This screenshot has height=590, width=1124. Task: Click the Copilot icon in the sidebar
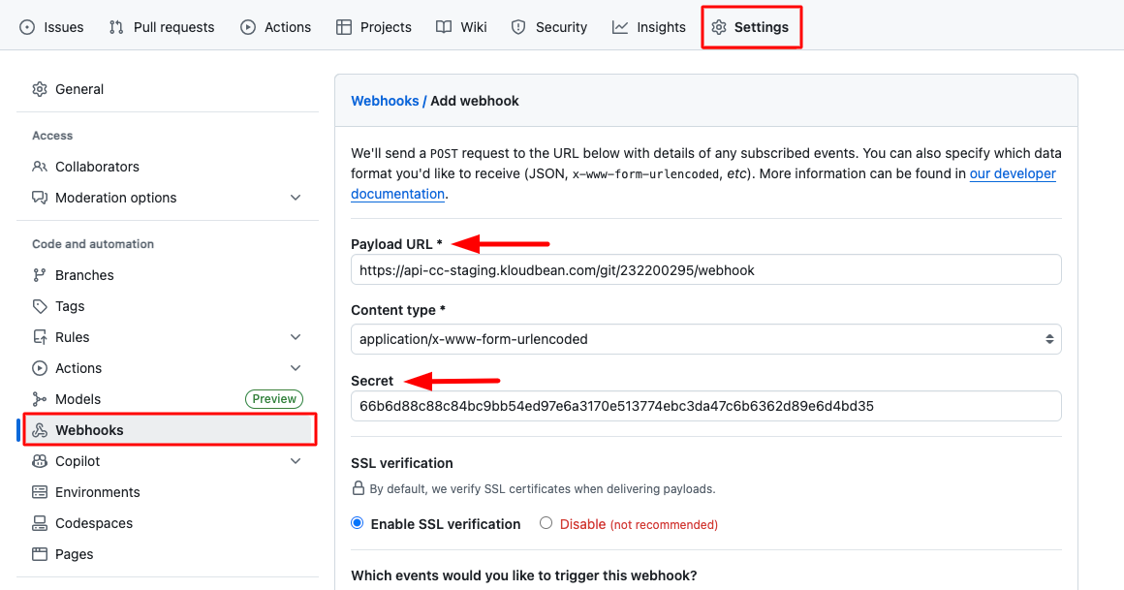click(40, 461)
